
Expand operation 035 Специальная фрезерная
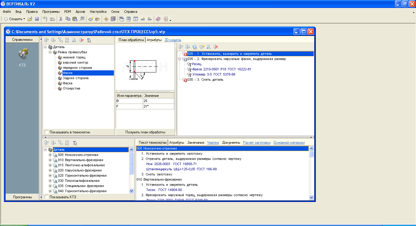[50, 186]
